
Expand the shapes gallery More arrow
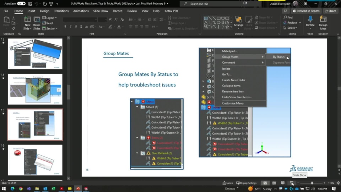click(231, 27)
